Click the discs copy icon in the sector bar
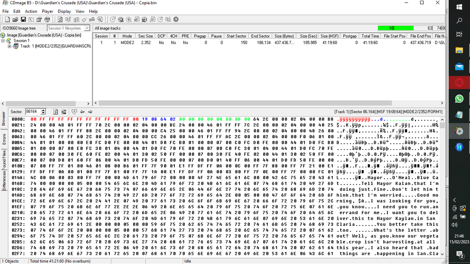This screenshot has height=264, width=470. 74,111
